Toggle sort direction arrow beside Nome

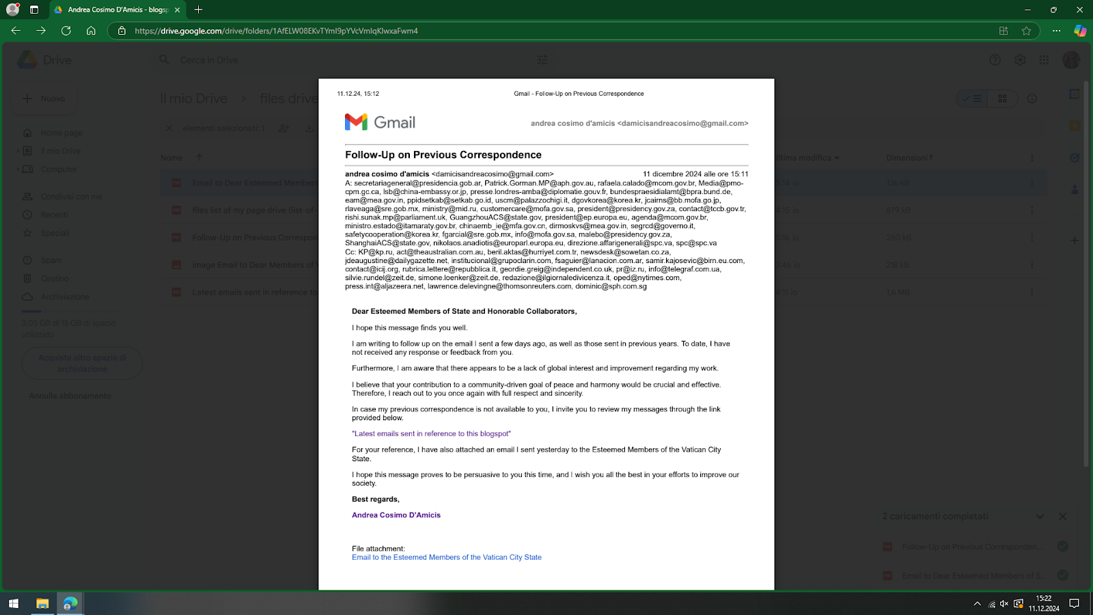pos(199,157)
